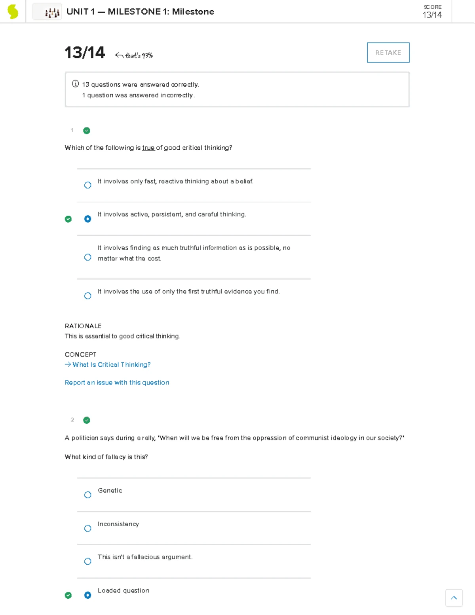Viewport: 475px width, 615px height.
Task: Select the Genetic radio button
Action: point(87,495)
